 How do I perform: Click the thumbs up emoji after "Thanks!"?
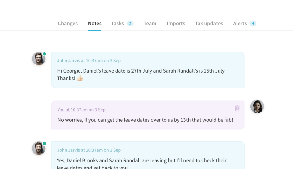tap(80, 78)
